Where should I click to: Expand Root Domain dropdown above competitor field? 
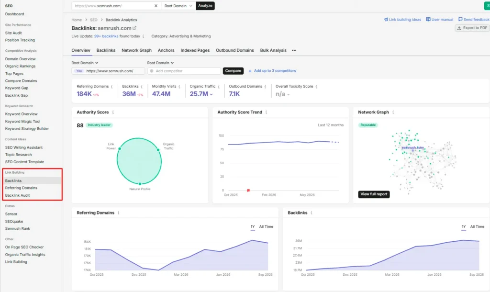[x=160, y=63]
